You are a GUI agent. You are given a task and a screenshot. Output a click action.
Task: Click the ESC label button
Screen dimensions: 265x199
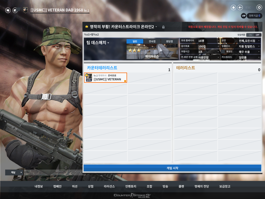pyautogui.click(x=248, y=8)
